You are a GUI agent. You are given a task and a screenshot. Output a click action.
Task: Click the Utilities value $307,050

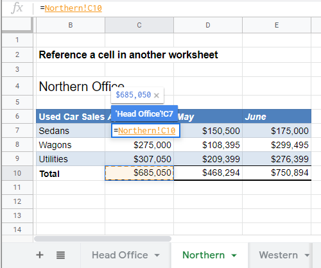click(x=139, y=159)
